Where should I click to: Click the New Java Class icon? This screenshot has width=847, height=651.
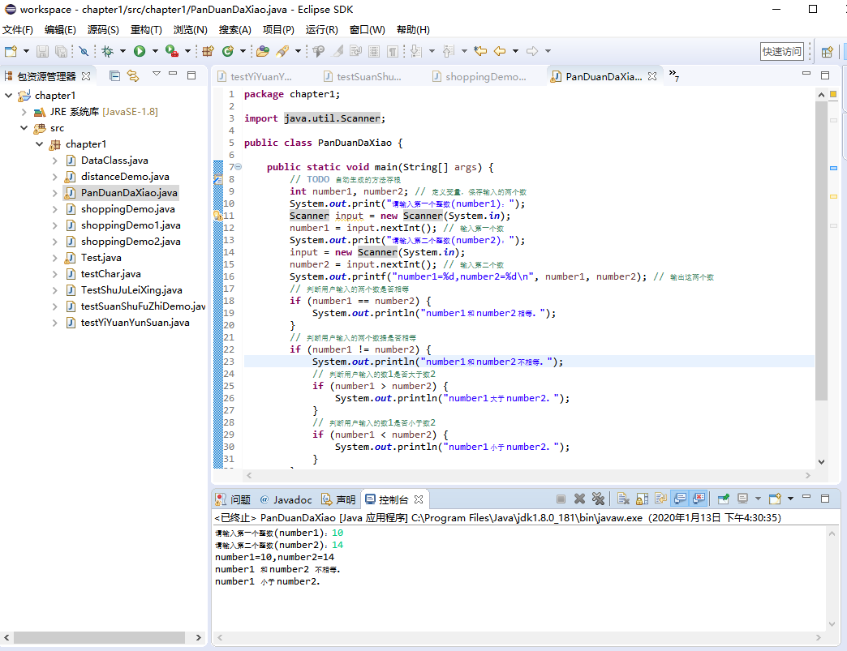[228, 51]
